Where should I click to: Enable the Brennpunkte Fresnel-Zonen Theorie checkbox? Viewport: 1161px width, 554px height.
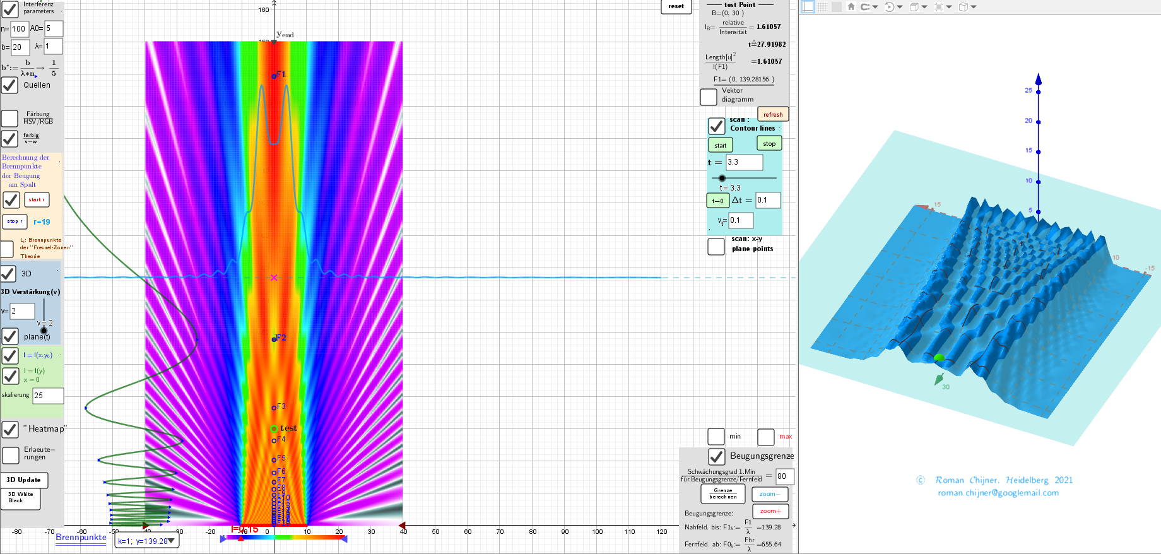pyautogui.click(x=7, y=249)
